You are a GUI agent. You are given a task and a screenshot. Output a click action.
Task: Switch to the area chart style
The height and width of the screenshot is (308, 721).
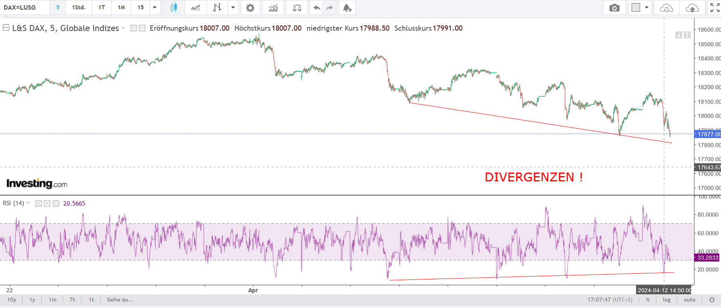(195, 8)
